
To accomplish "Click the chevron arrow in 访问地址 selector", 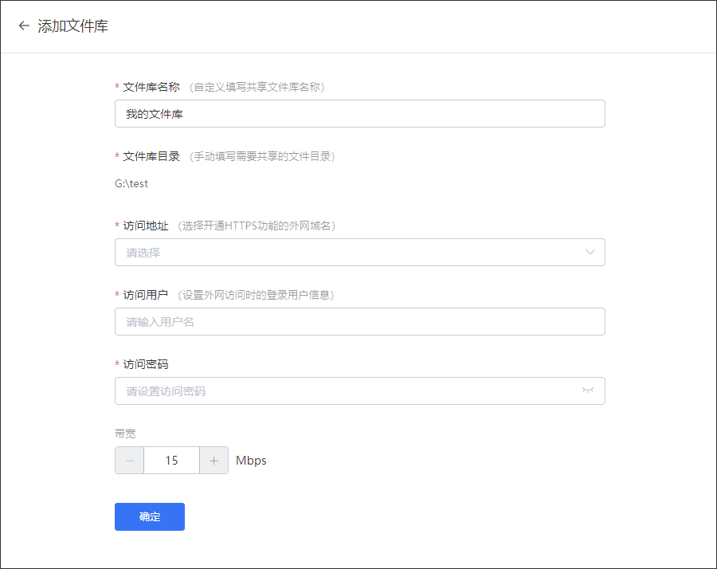I will pyautogui.click(x=590, y=253).
